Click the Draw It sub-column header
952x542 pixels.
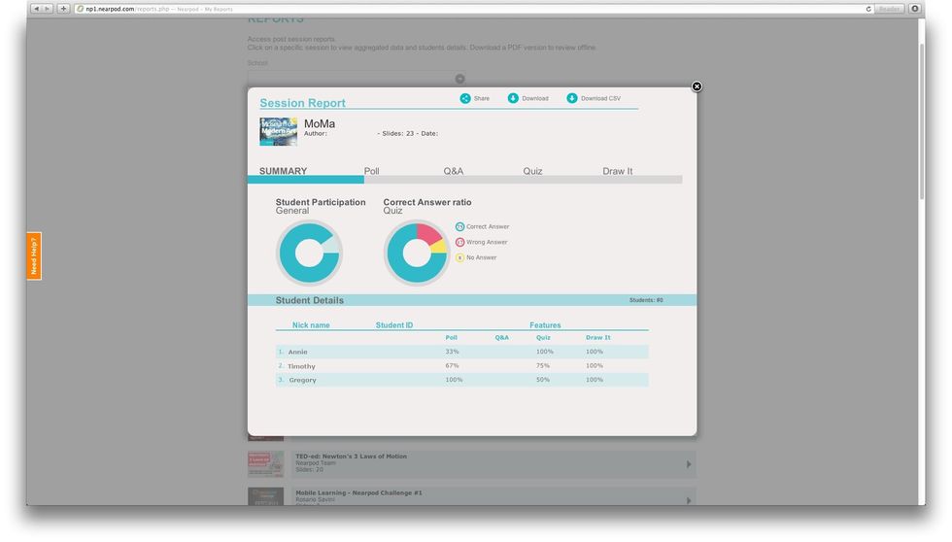598,337
